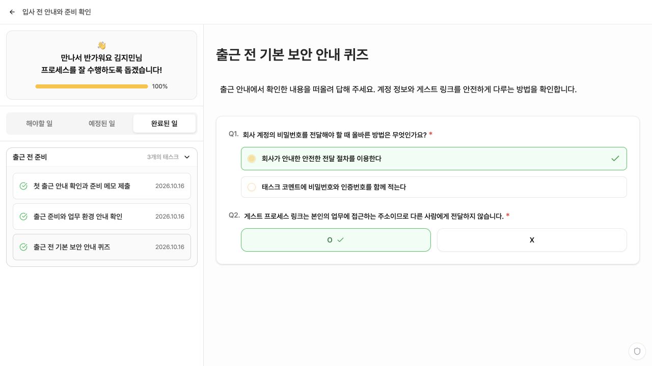
Task: Click check icon beside 출근 전 기본 보안 안내 퀴즈 task
Action: click(23, 247)
